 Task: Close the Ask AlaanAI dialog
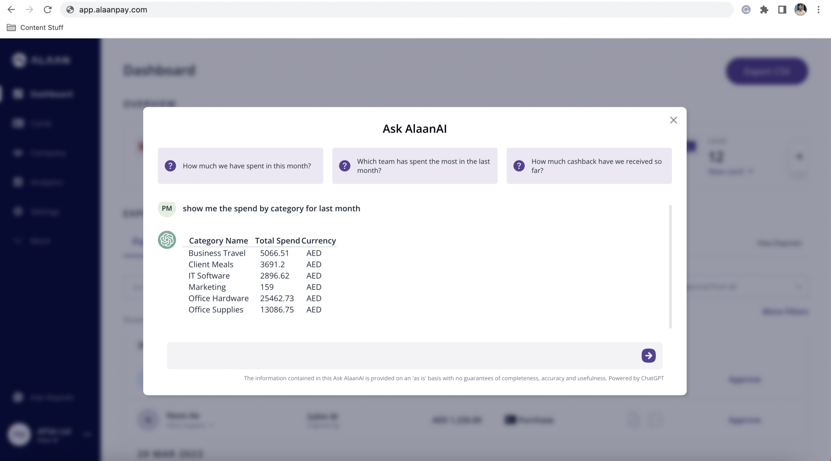point(674,120)
